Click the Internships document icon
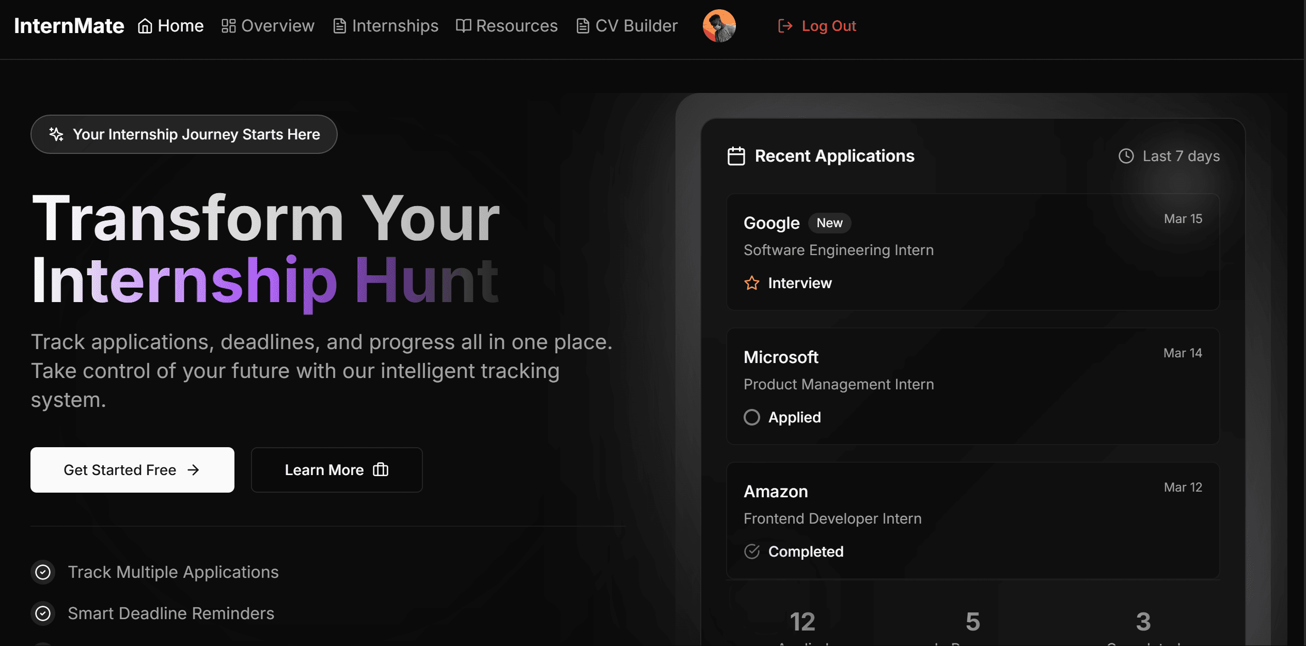This screenshot has width=1306, height=646. click(339, 25)
